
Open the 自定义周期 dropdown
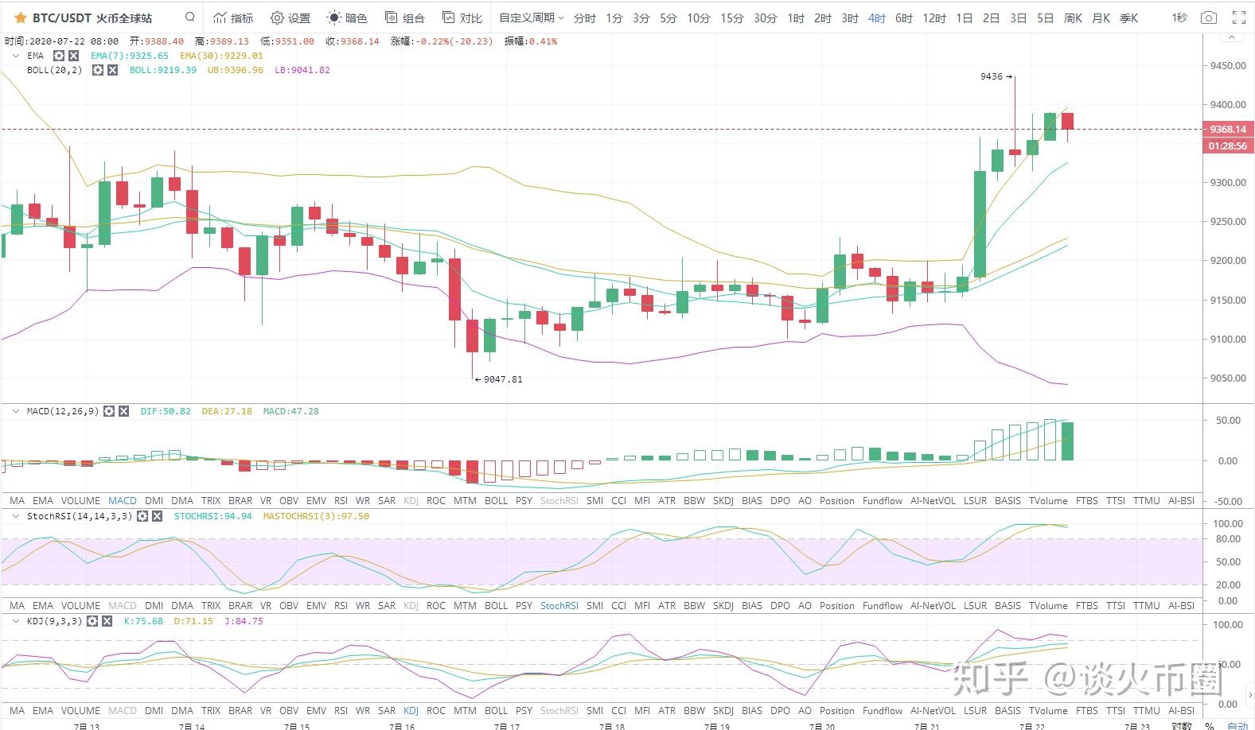point(531,17)
